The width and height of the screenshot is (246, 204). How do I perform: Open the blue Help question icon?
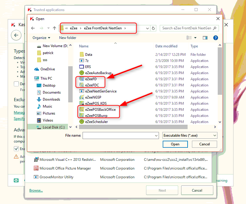[x=215, y=38]
